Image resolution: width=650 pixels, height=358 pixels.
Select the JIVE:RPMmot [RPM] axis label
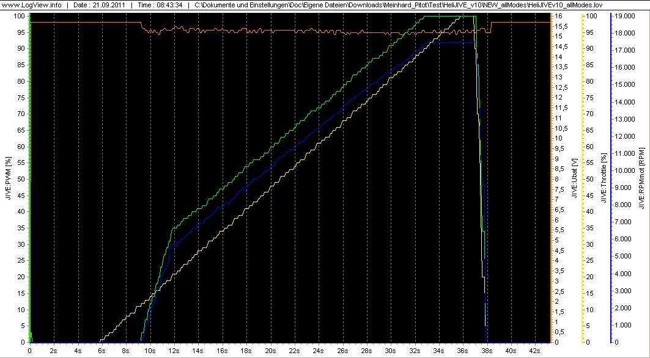642,179
